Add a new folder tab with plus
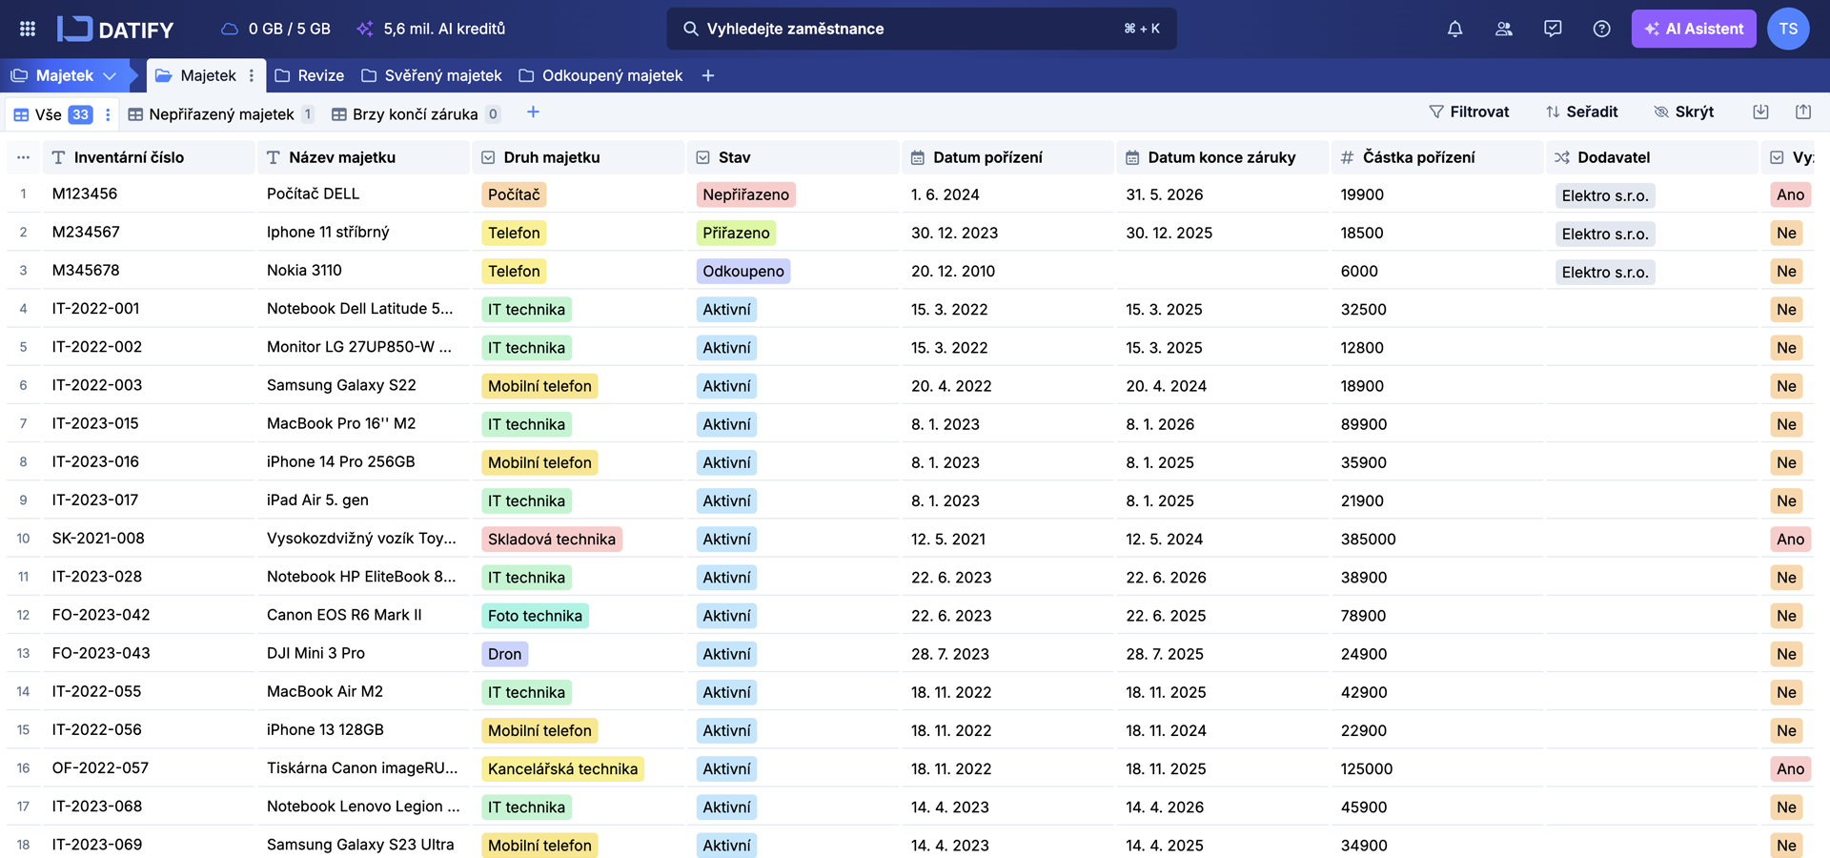The width and height of the screenshot is (1830, 858). (707, 75)
